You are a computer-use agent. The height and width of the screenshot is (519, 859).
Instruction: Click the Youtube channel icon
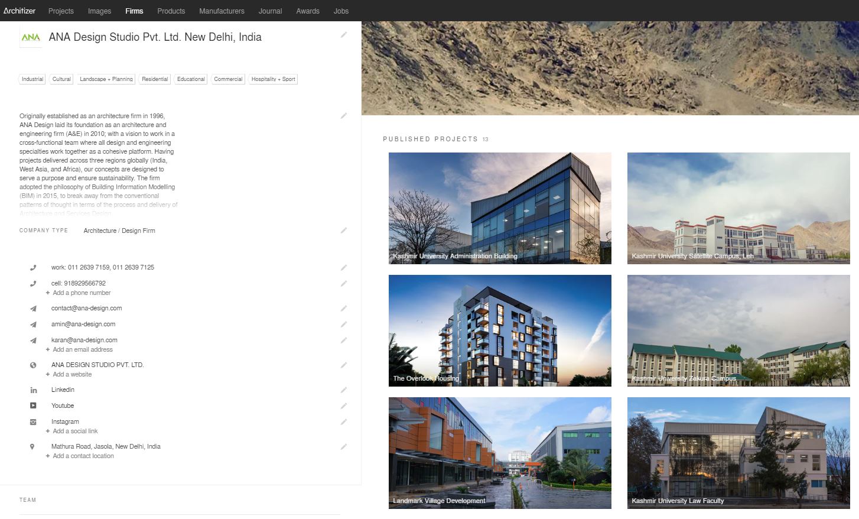(34, 406)
